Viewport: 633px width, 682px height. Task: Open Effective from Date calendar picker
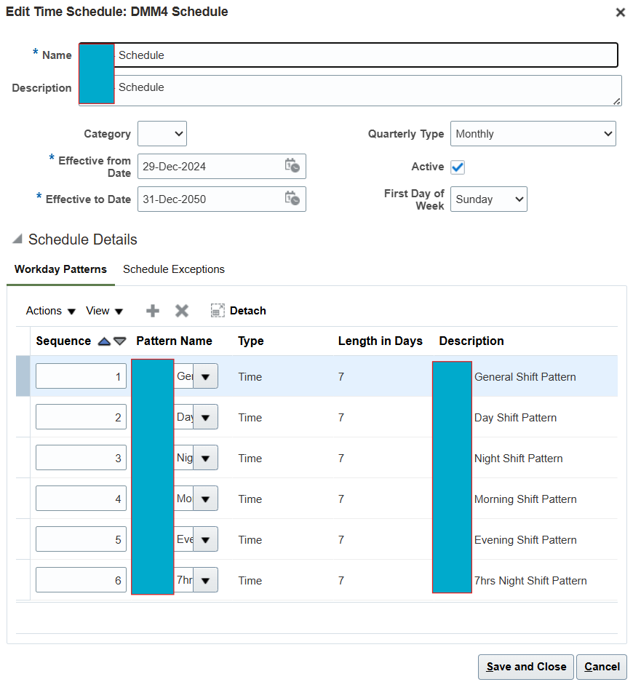[292, 166]
